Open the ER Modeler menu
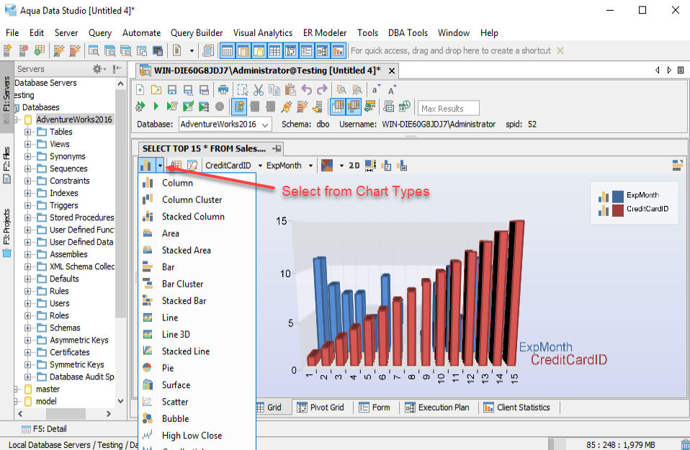The width and height of the screenshot is (690, 450). (x=325, y=32)
